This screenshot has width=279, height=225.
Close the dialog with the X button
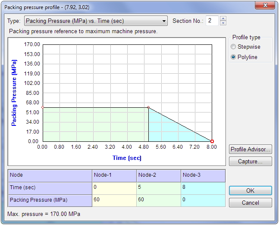click(x=265, y=5)
